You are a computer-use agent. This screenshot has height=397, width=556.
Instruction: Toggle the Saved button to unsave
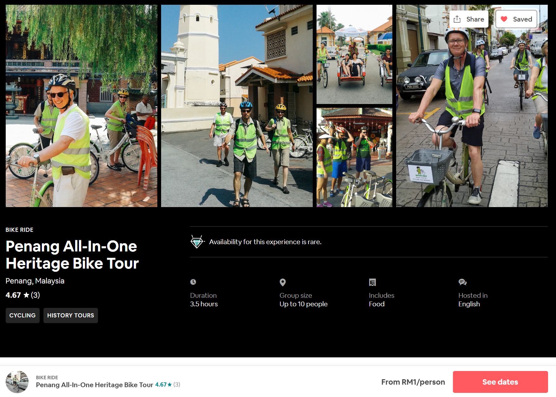click(516, 19)
